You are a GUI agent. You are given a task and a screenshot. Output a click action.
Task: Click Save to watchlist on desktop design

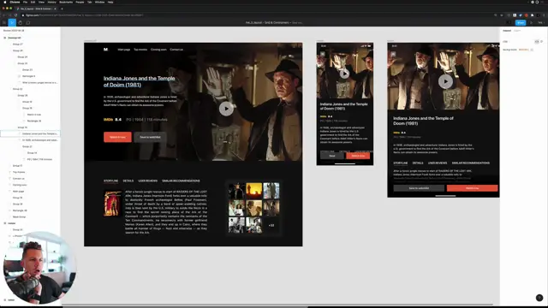[x=151, y=137]
